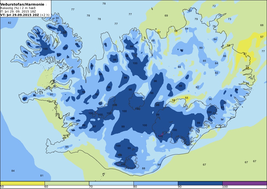Screen dimensions: 267x189
Task: Select the humidity value 73 beside the 75
Action: pyautogui.click(x=230, y=19)
